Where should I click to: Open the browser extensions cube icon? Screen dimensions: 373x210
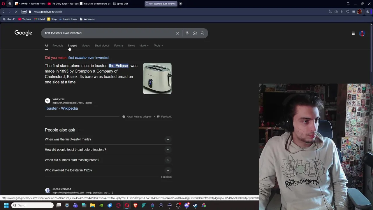(368, 12)
